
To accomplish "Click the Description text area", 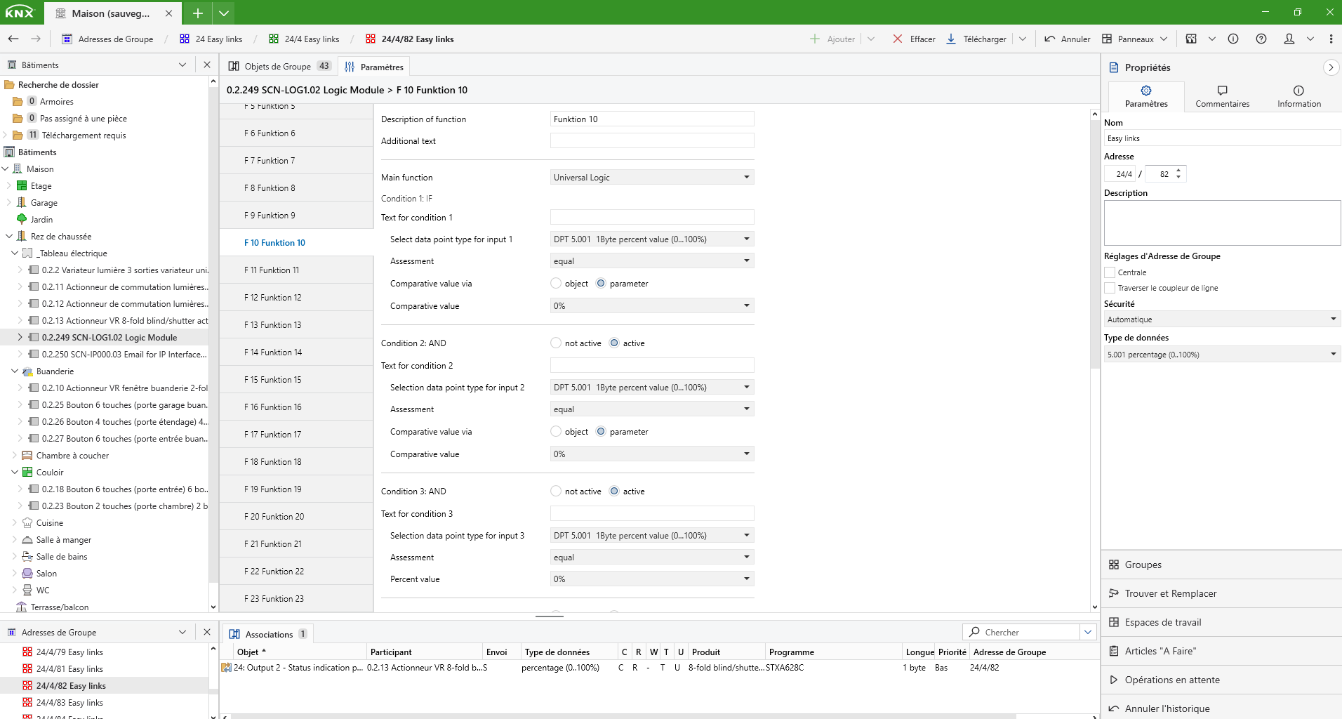I will click(x=1222, y=223).
